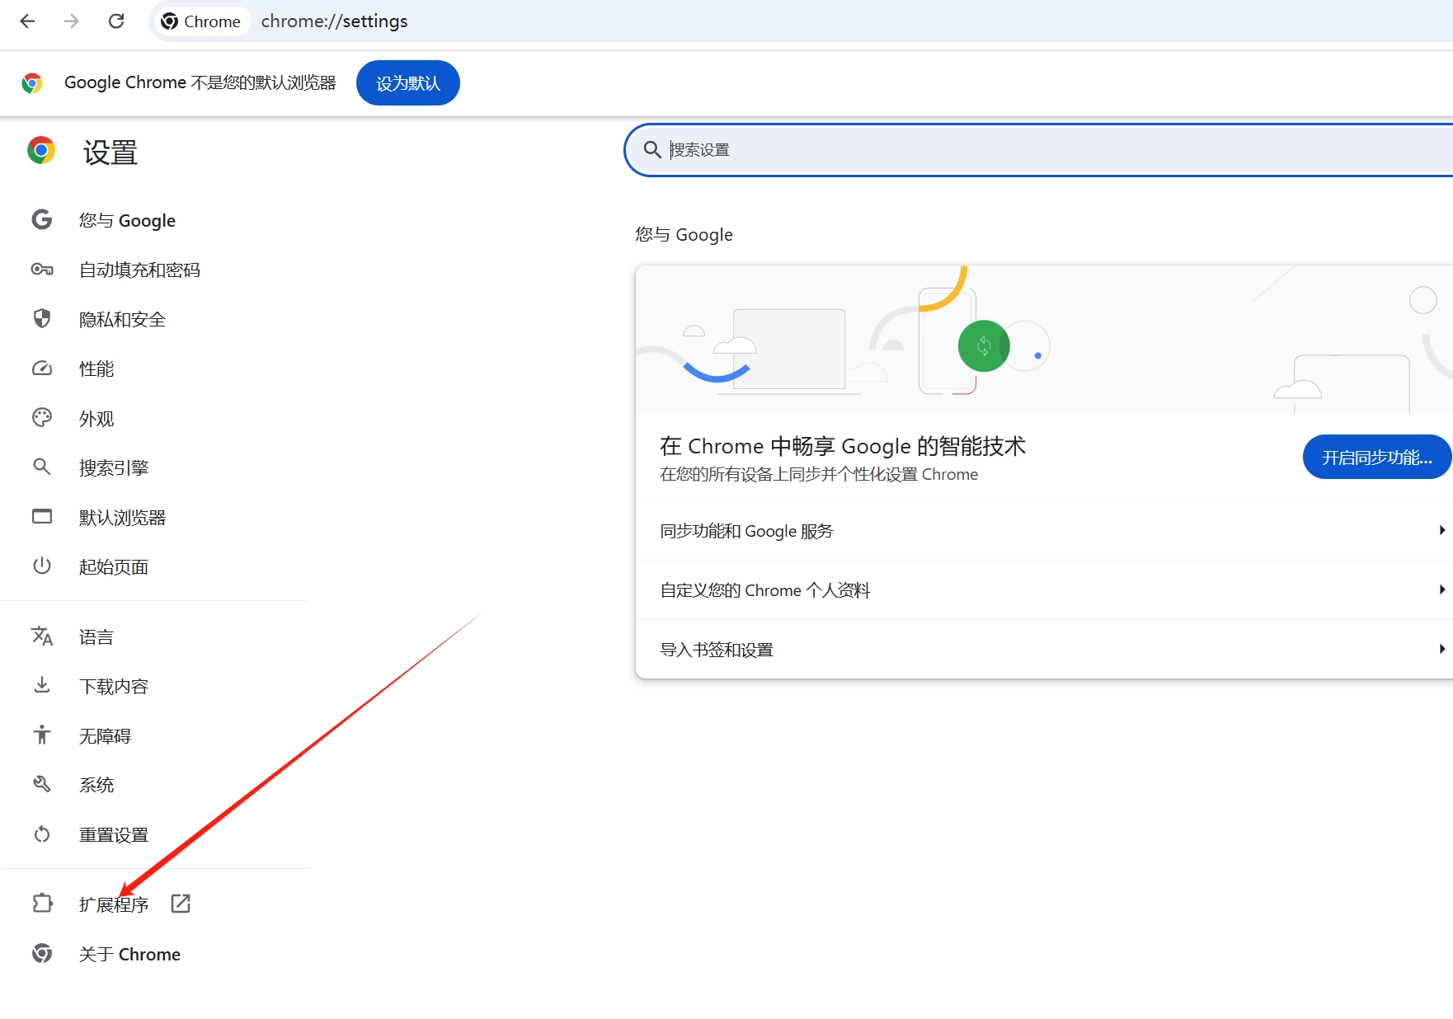Click the 您与 Google section heading

point(684,235)
